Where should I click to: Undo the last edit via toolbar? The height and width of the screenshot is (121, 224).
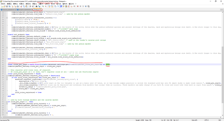30,6
